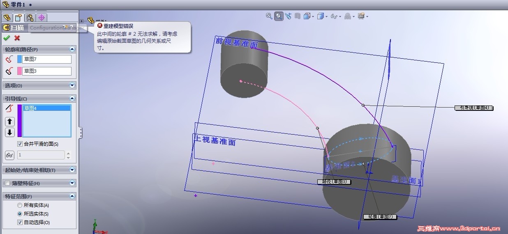508x234 pixels.
Task: Click the 轮廓(草图7) callout label
Action: coord(380,217)
